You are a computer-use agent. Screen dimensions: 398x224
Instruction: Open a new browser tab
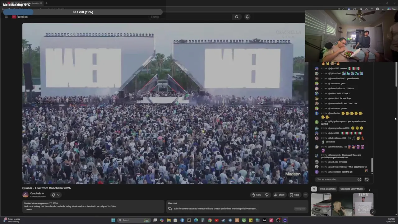coord(47,3)
